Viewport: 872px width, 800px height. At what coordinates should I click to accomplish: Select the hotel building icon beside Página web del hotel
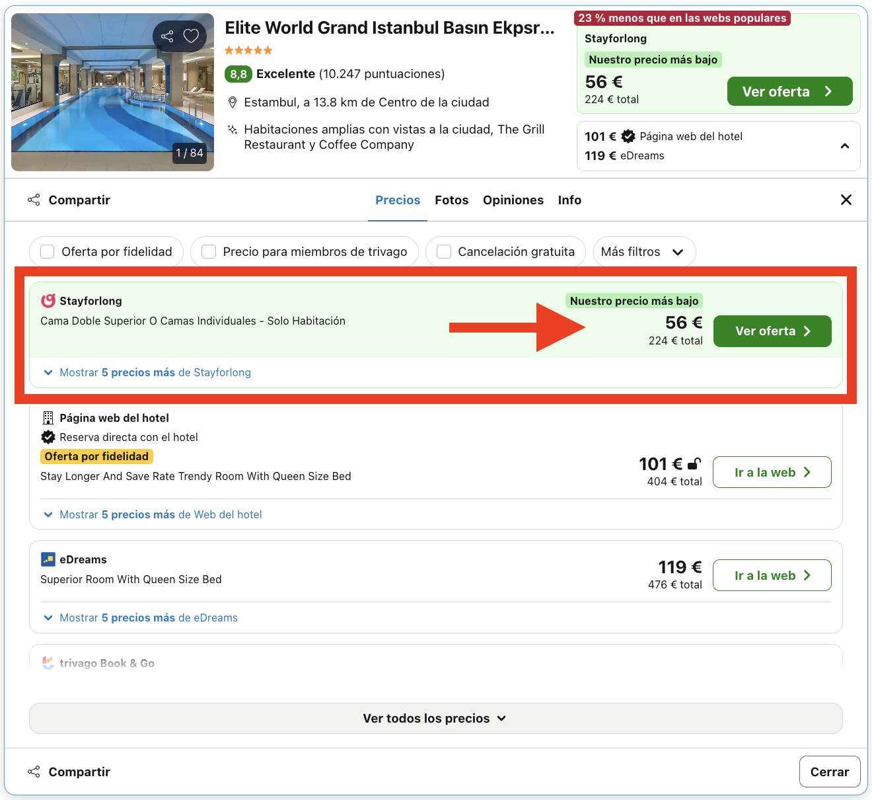[47, 417]
